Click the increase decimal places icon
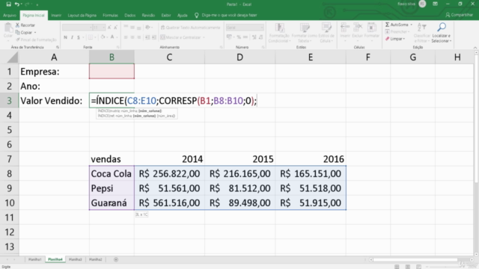The width and height of the screenshot is (479, 269). tap(254, 37)
